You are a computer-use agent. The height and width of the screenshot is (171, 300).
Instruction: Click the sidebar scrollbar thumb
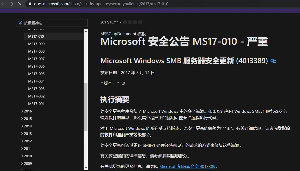pos(86,107)
